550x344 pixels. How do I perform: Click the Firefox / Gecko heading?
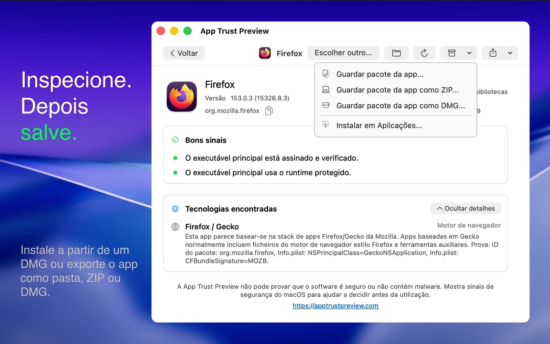pyautogui.click(x=212, y=227)
